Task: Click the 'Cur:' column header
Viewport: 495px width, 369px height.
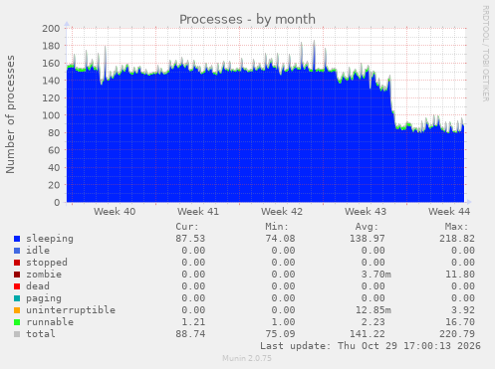Action: click(187, 227)
